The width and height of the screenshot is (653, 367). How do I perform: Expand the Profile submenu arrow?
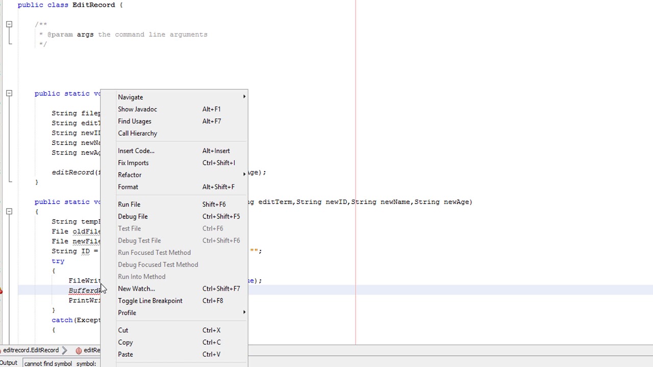(x=244, y=312)
